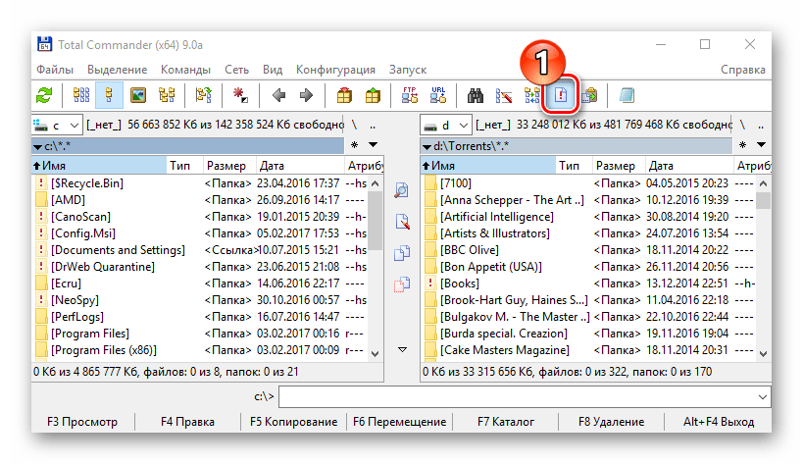Viewport: 803px width, 464px height.
Task: Show the directory Tree view icon
Action: pyautogui.click(x=167, y=95)
